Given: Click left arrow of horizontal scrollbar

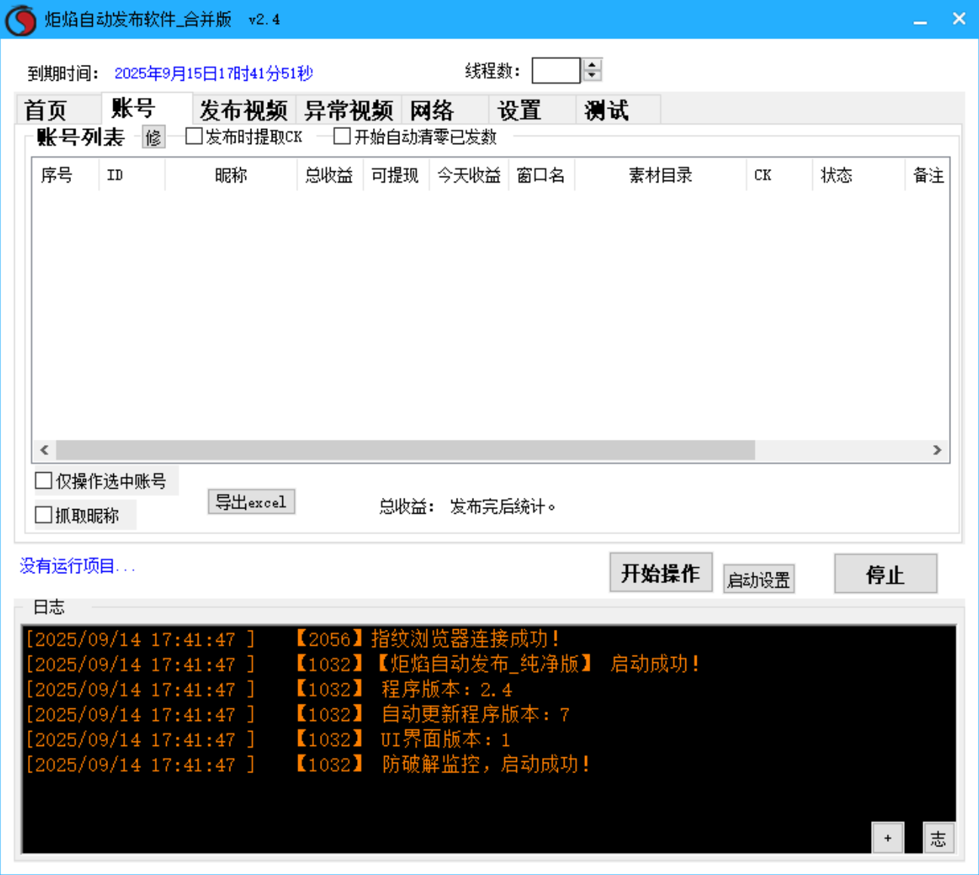Looking at the screenshot, I should [45, 450].
